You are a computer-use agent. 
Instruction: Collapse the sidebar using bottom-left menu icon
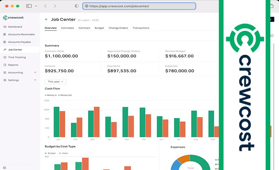[x=4, y=167]
